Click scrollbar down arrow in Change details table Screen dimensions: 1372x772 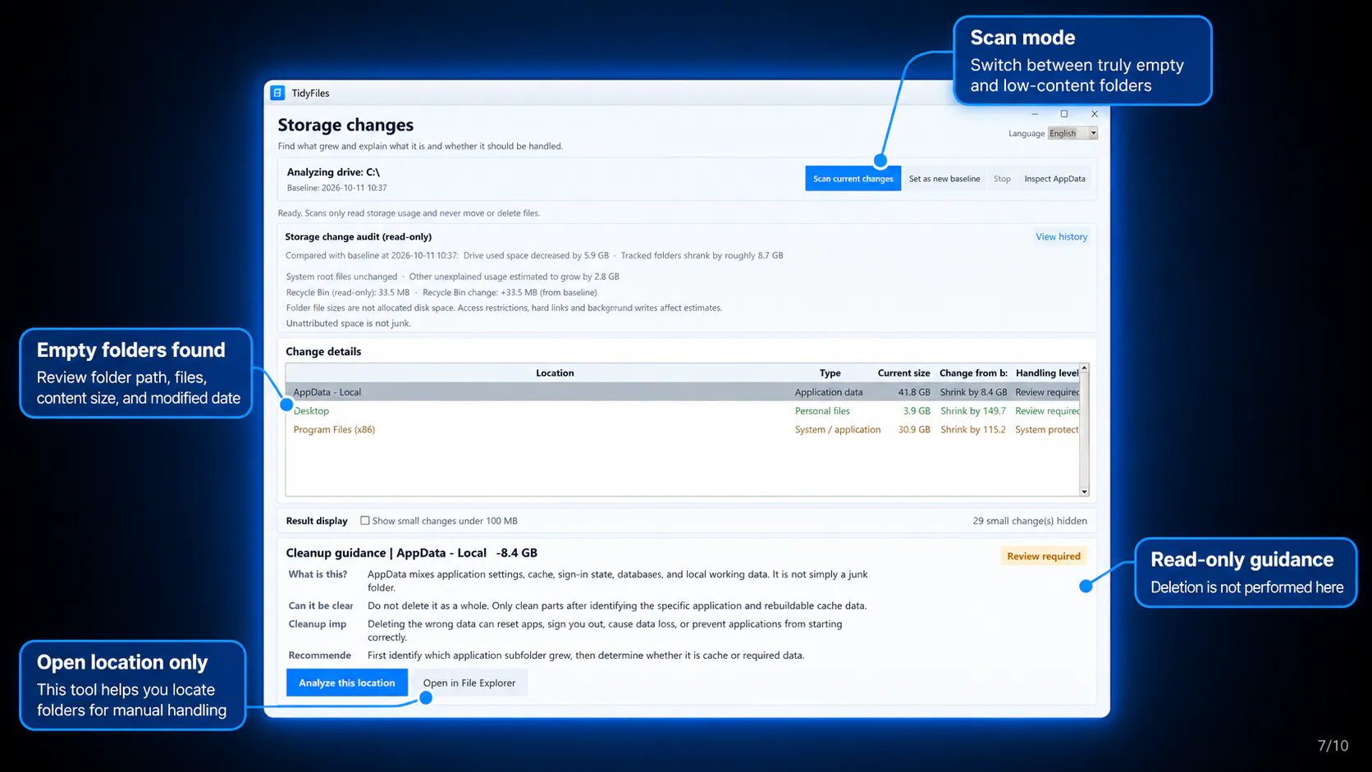pyautogui.click(x=1084, y=491)
